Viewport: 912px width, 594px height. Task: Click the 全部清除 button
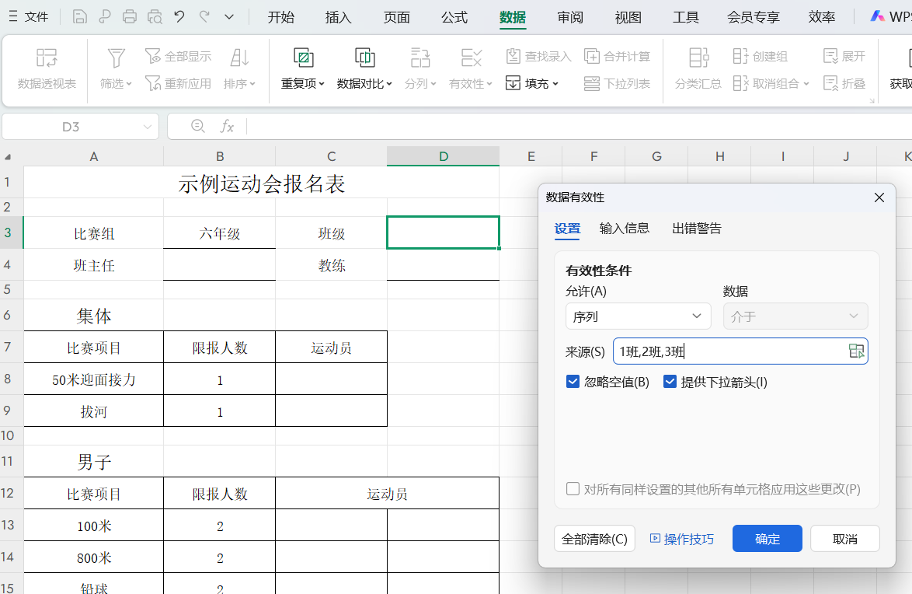[x=594, y=539]
